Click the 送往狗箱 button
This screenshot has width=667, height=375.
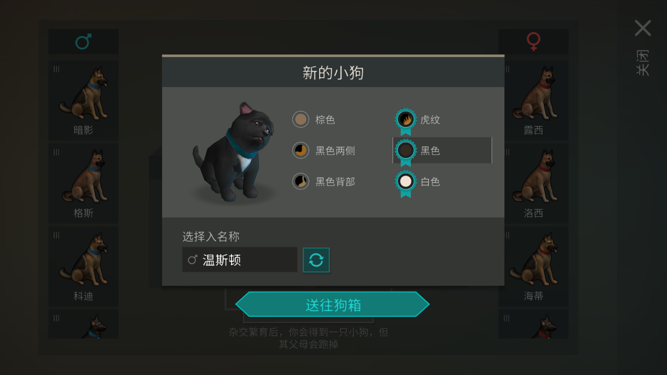tap(333, 305)
